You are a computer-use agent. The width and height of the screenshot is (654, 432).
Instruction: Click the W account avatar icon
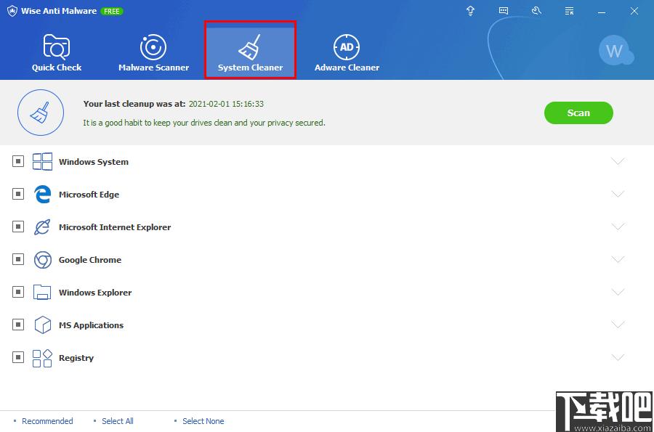[615, 51]
